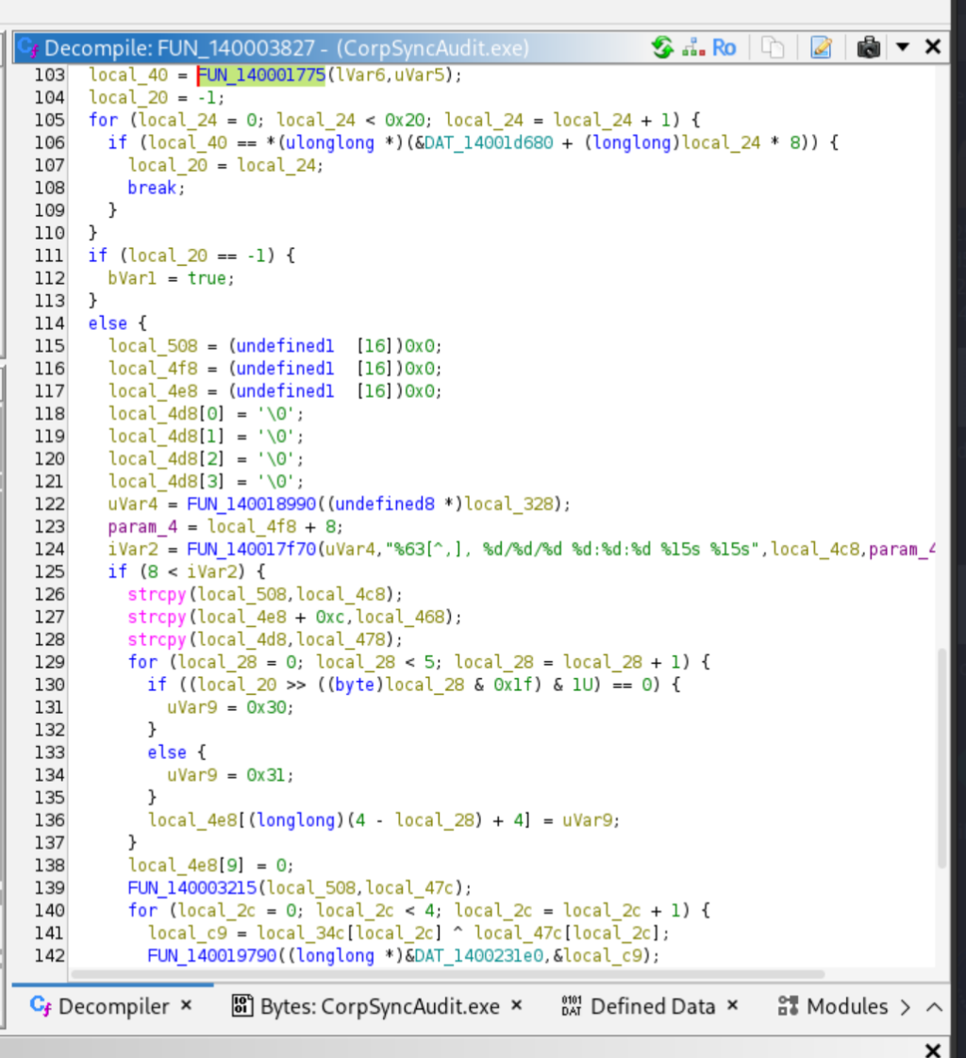Click strcpy call with local_468

157,617
